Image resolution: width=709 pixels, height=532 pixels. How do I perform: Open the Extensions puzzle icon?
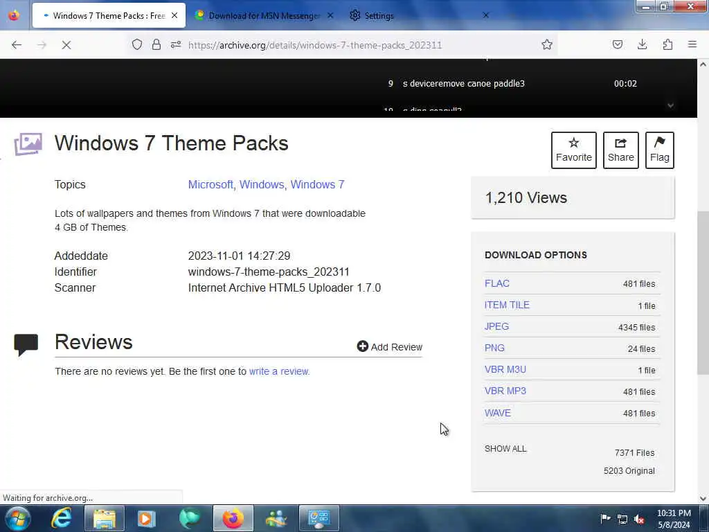tap(667, 44)
